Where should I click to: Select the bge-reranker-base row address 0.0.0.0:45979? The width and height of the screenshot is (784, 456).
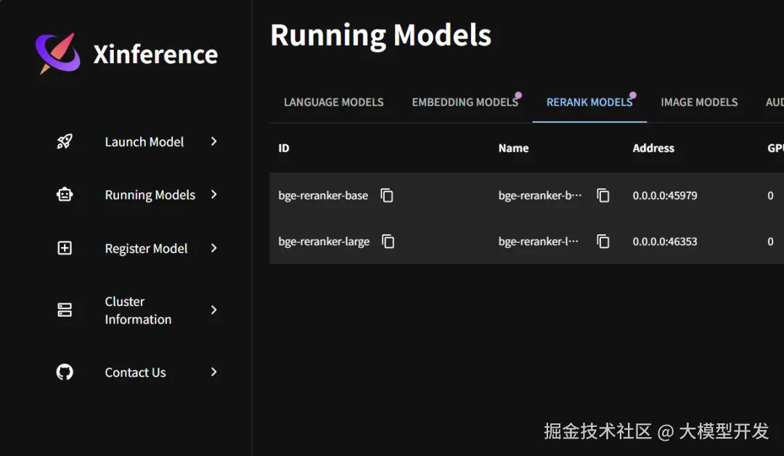[x=665, y=195]
